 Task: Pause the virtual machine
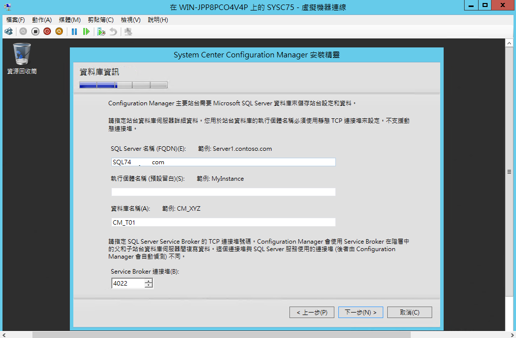pyautogui.click(x=74, y=31)
